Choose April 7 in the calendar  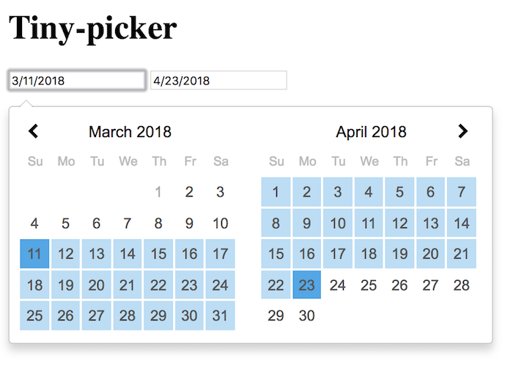(461, 193)
